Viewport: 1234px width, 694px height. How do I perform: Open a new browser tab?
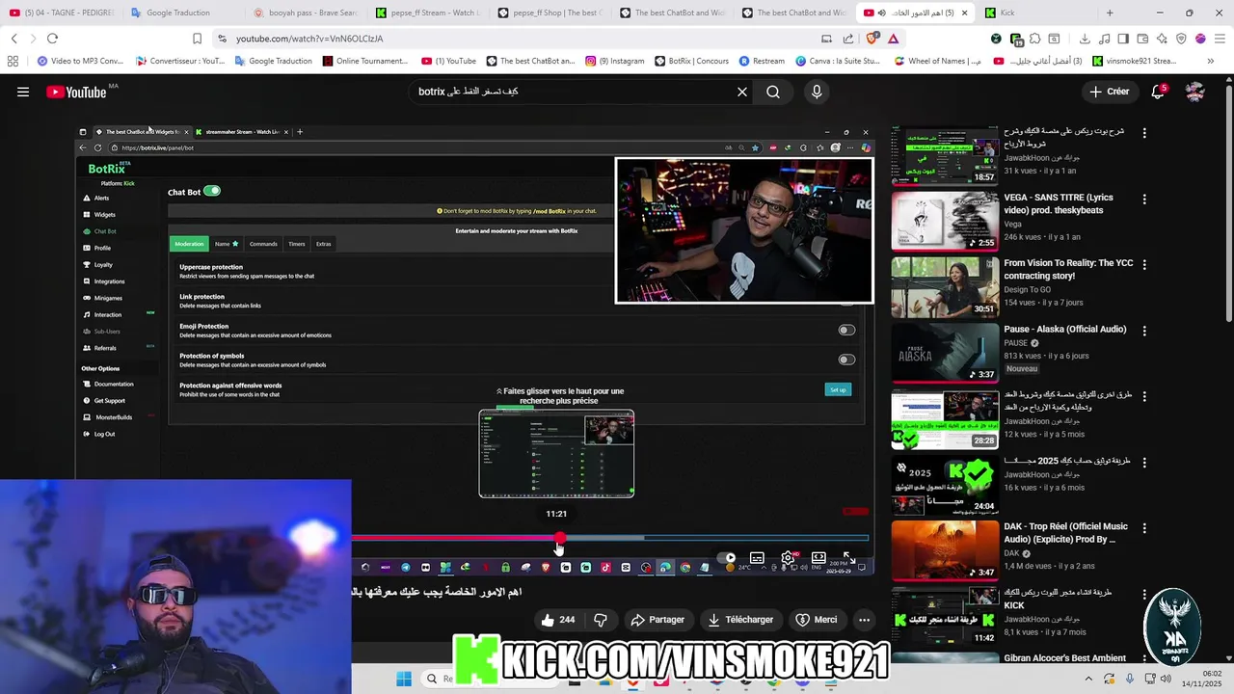(1110, 13)
